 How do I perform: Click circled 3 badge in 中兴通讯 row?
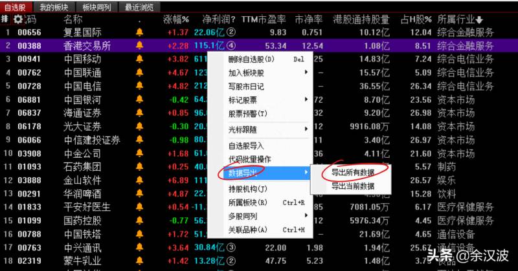tap(231, 248)
